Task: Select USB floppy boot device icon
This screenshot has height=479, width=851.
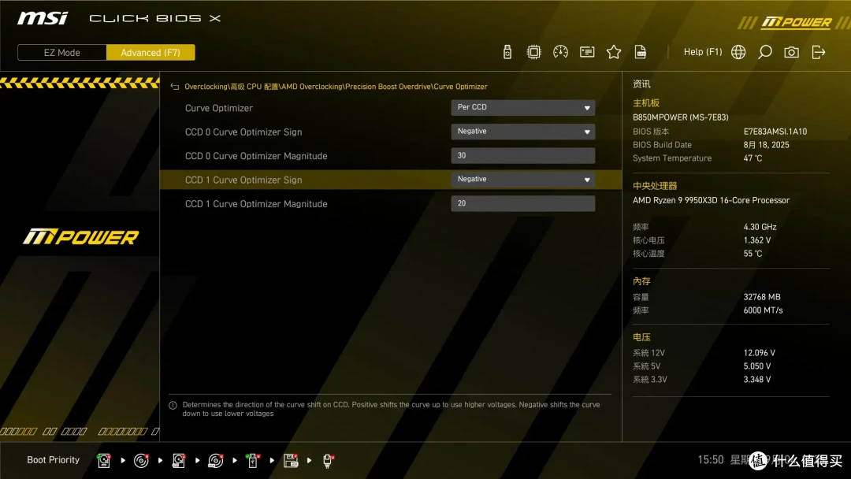Action: pyautogui.click(x=291, y=461)
